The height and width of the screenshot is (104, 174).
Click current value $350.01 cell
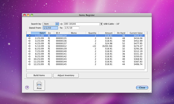[x=138, y=56]
